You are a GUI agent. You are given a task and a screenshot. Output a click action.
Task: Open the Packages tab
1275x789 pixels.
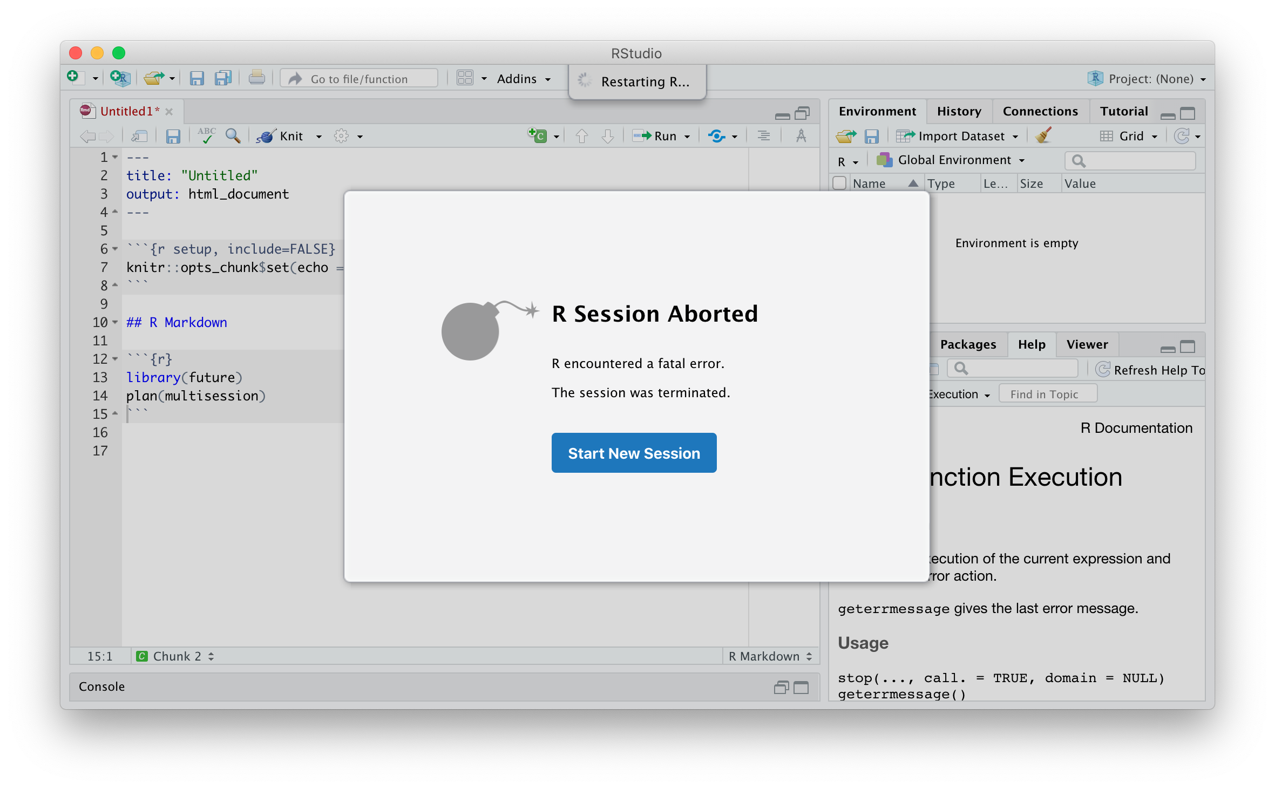coord(968,344)
